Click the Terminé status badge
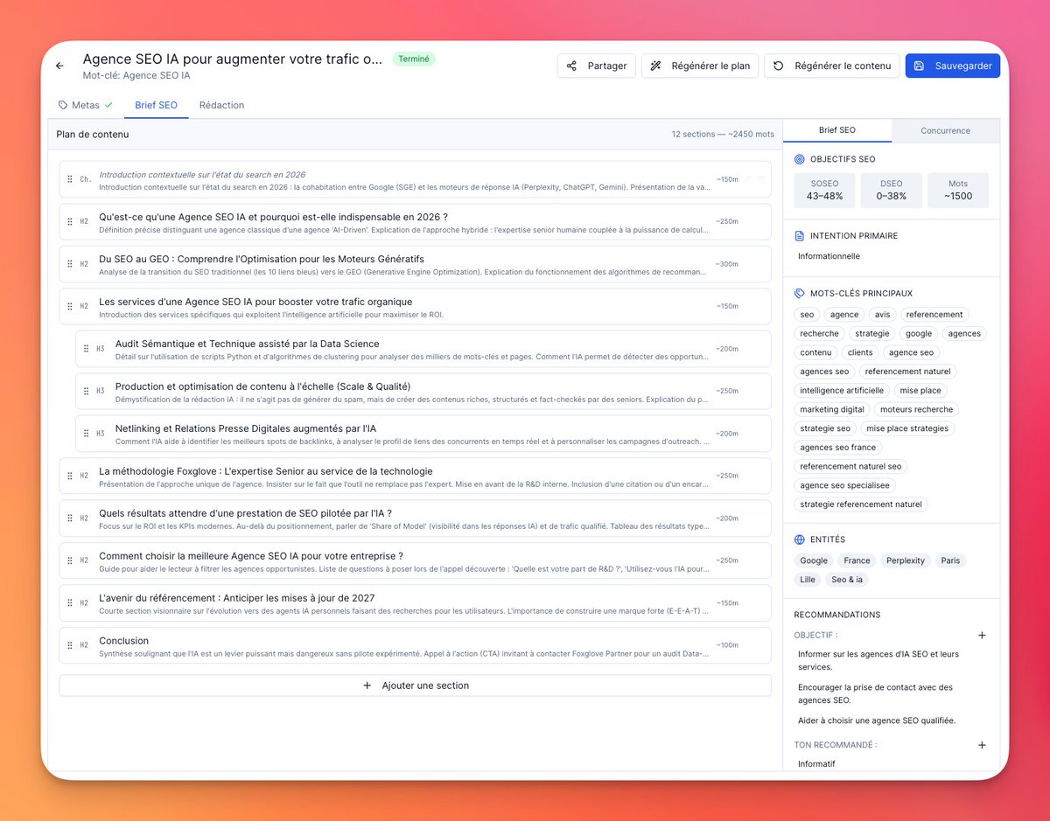The width and height of the screenshot is (1050, 821). [414, 59]
